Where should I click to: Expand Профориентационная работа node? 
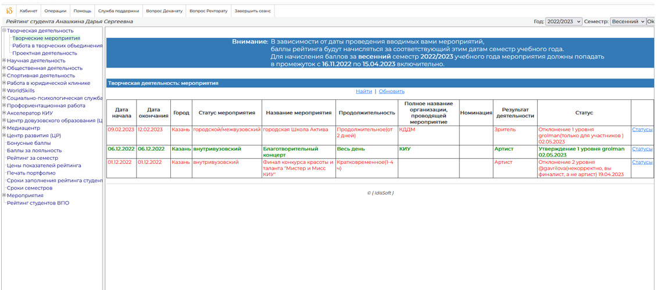click(x=4, y=106)
